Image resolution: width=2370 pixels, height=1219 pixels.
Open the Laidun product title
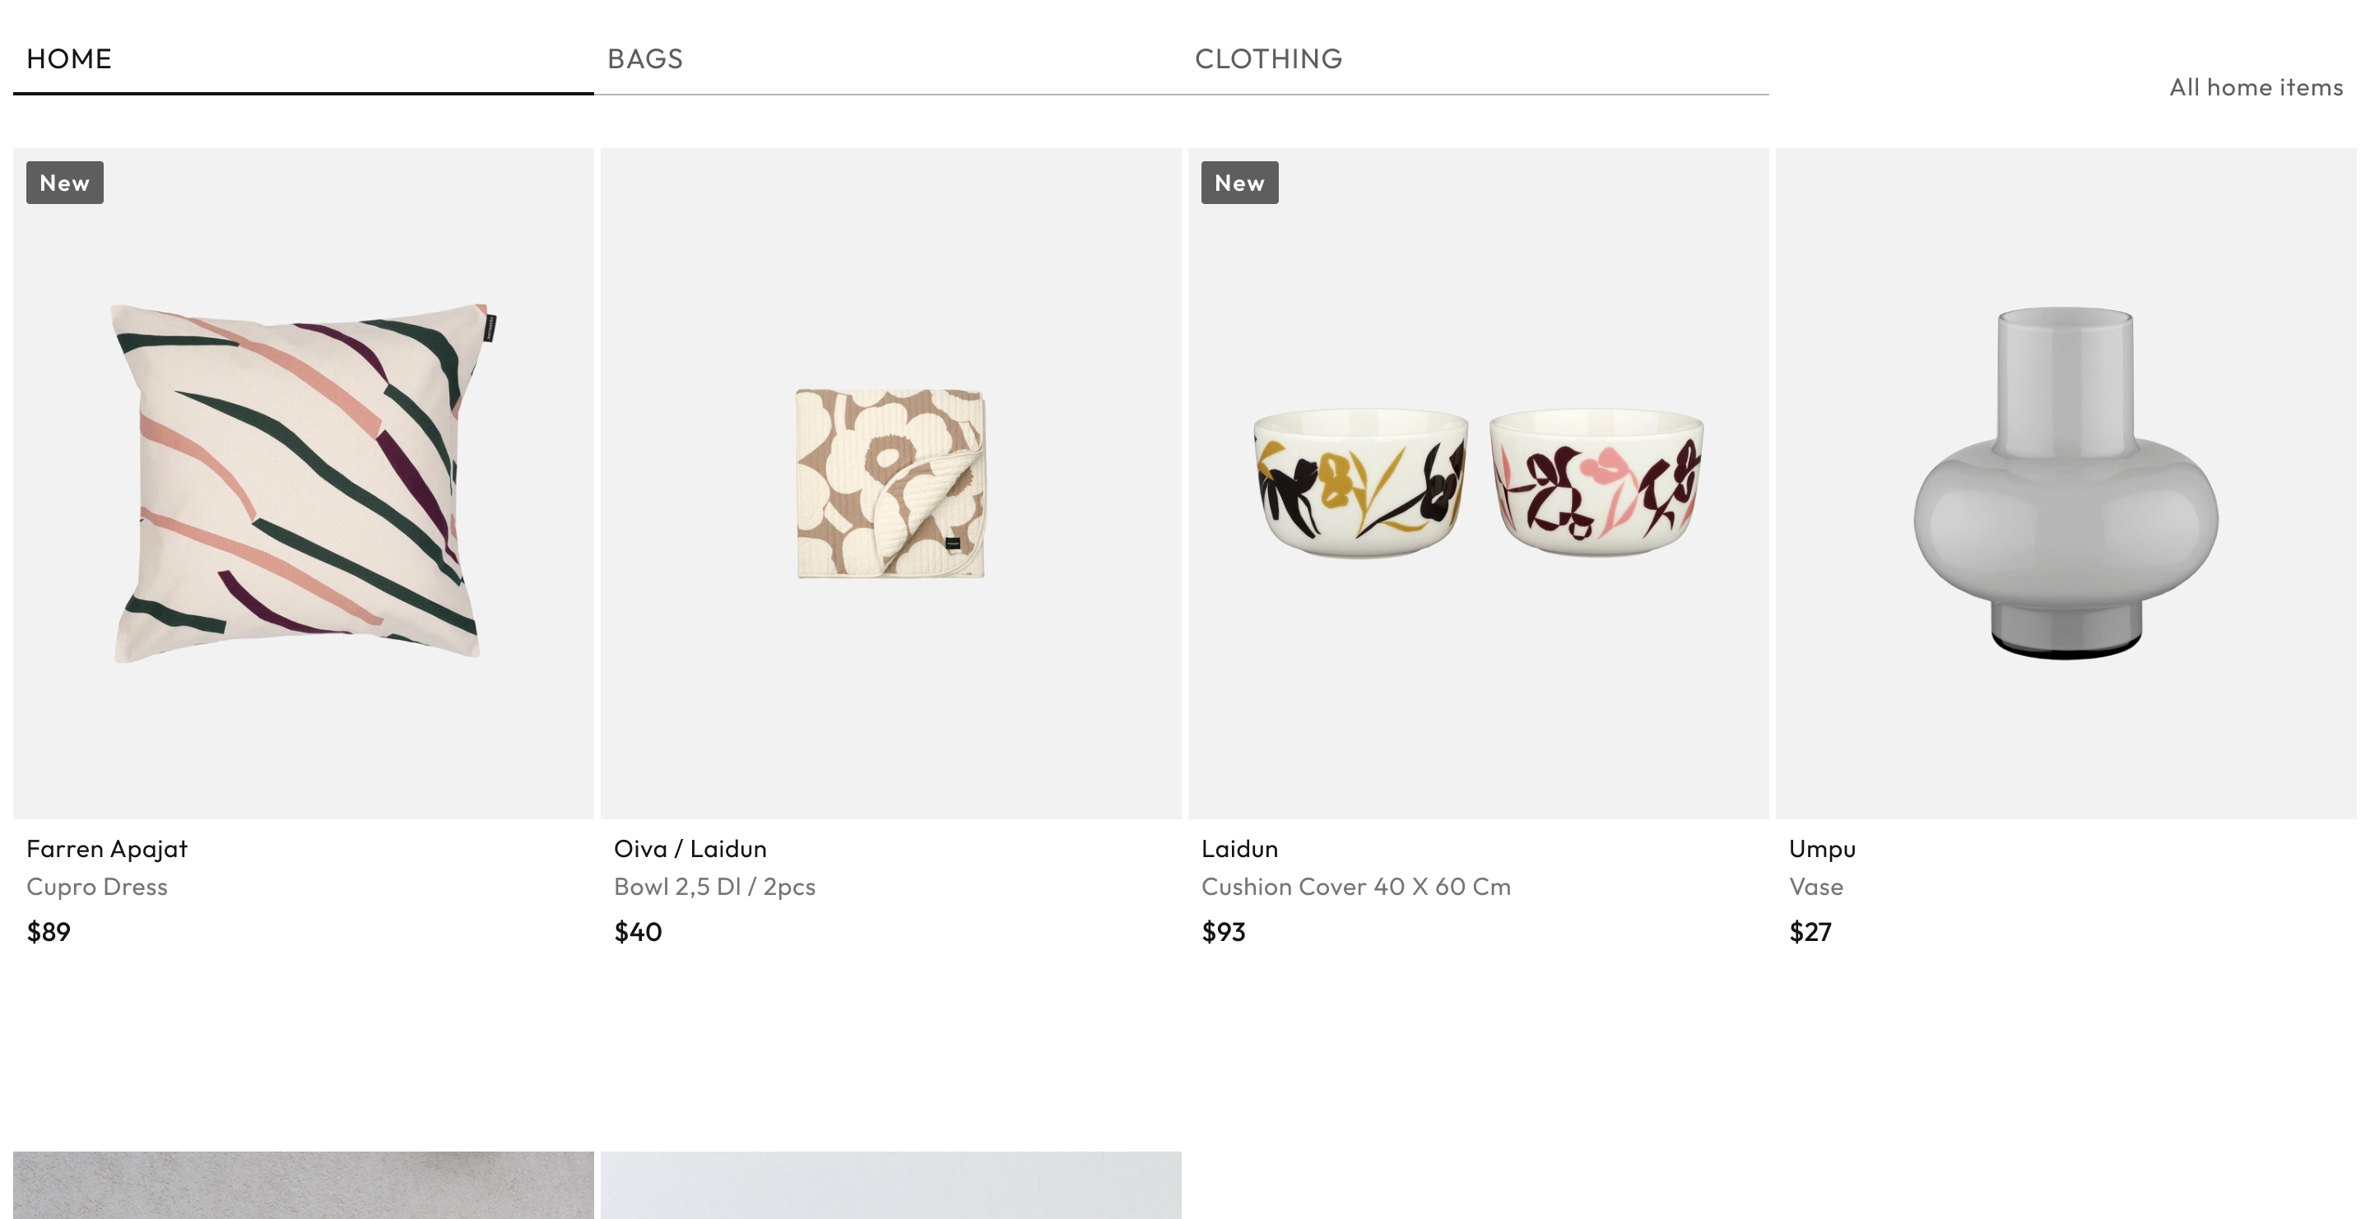coord(1239,849)
